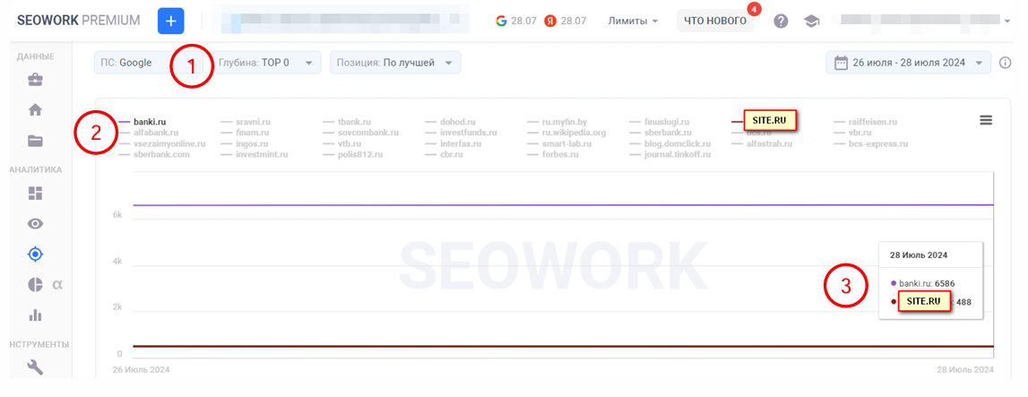Screen dimensions: 1028x397
Task: Open the wrench tools icon in sidebar
Action: pyautogui.click(x=36, y=367)
